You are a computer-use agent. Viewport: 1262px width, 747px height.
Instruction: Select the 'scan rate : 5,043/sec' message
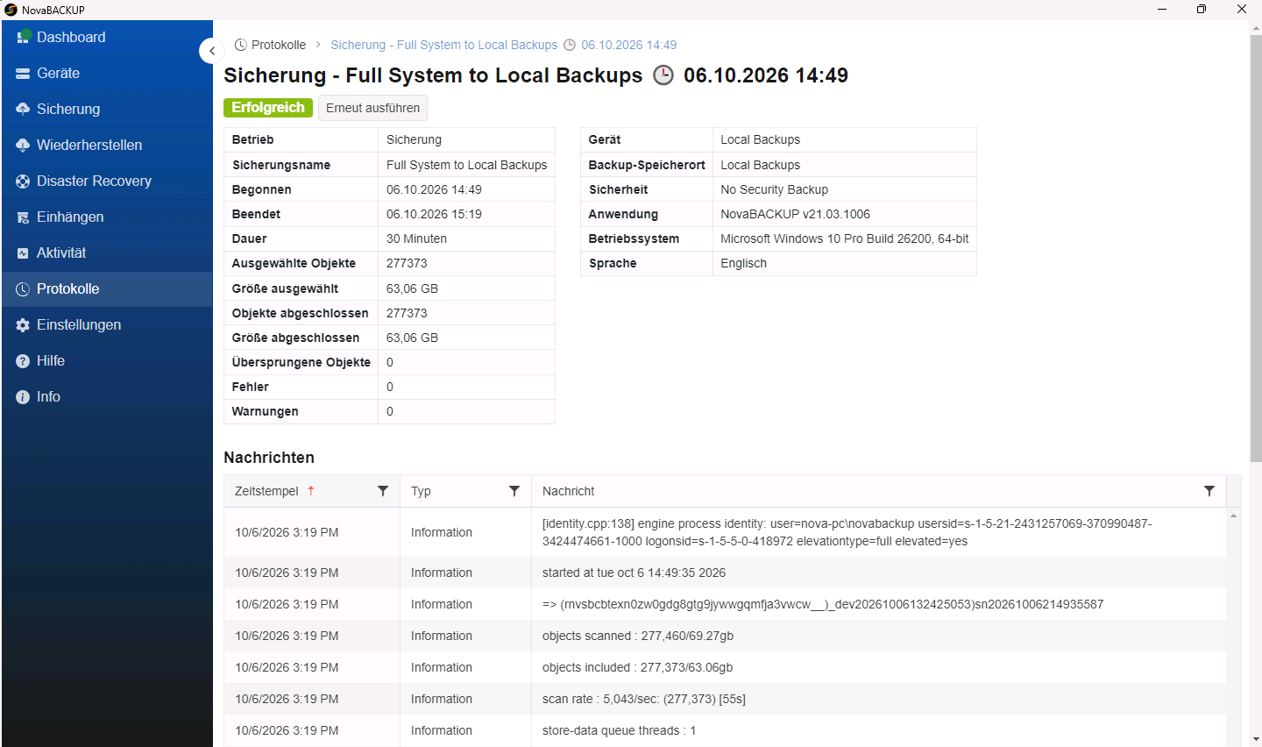(644, 699)
